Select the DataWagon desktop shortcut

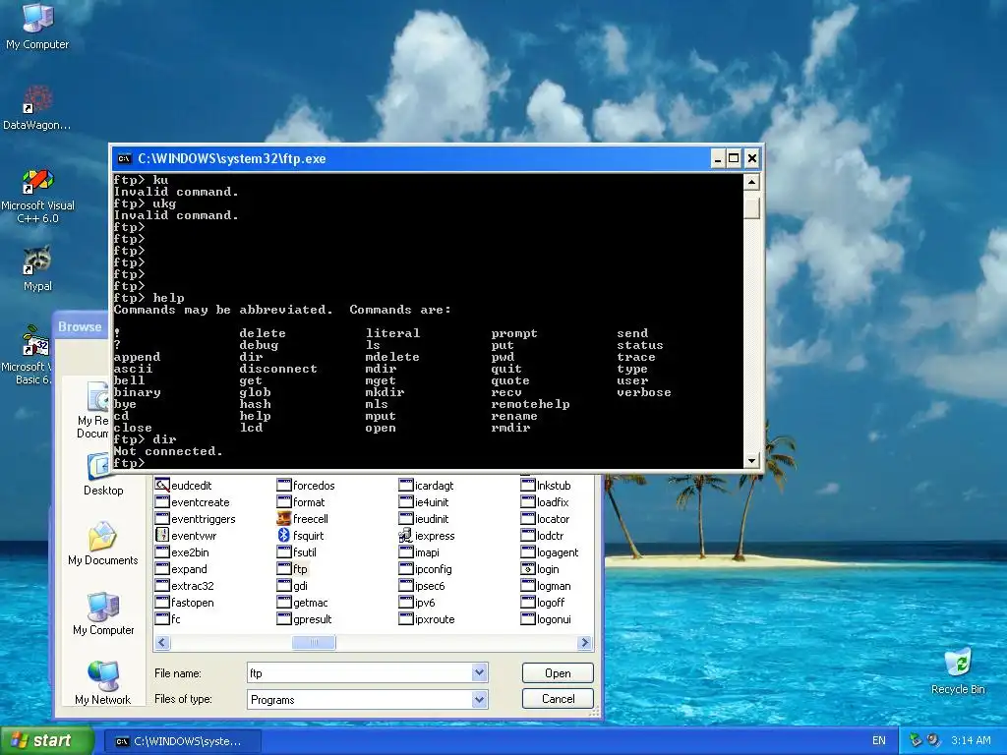[37, 106]
